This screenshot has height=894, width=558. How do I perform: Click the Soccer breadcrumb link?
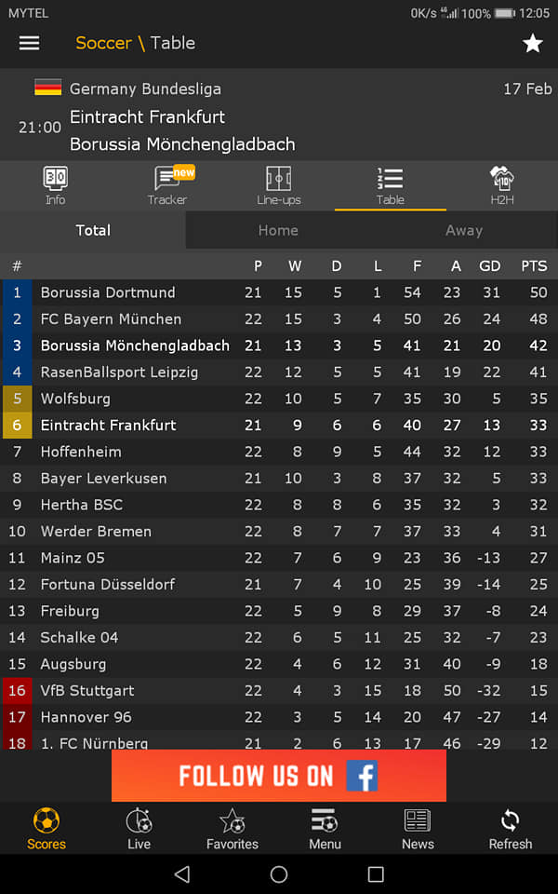coord(103,43)
